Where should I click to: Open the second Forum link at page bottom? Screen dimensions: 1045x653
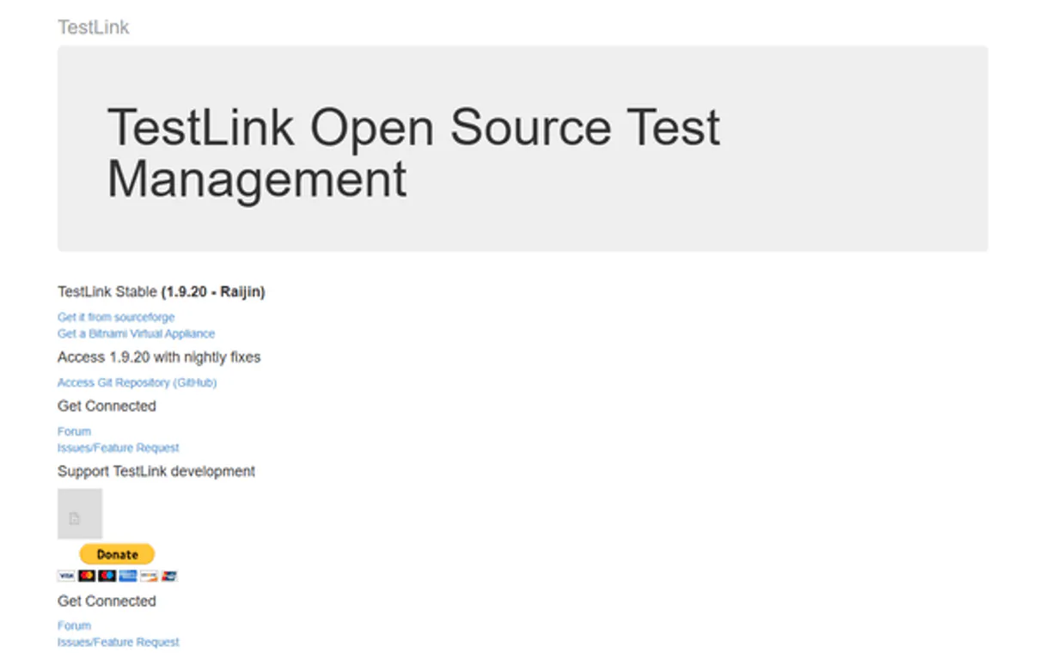tap(74, 626)
